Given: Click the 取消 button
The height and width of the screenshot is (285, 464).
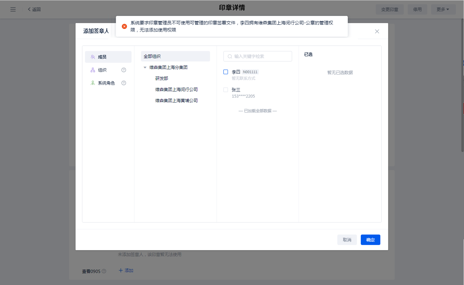Looking at the screenshot, I should [347, 240].
